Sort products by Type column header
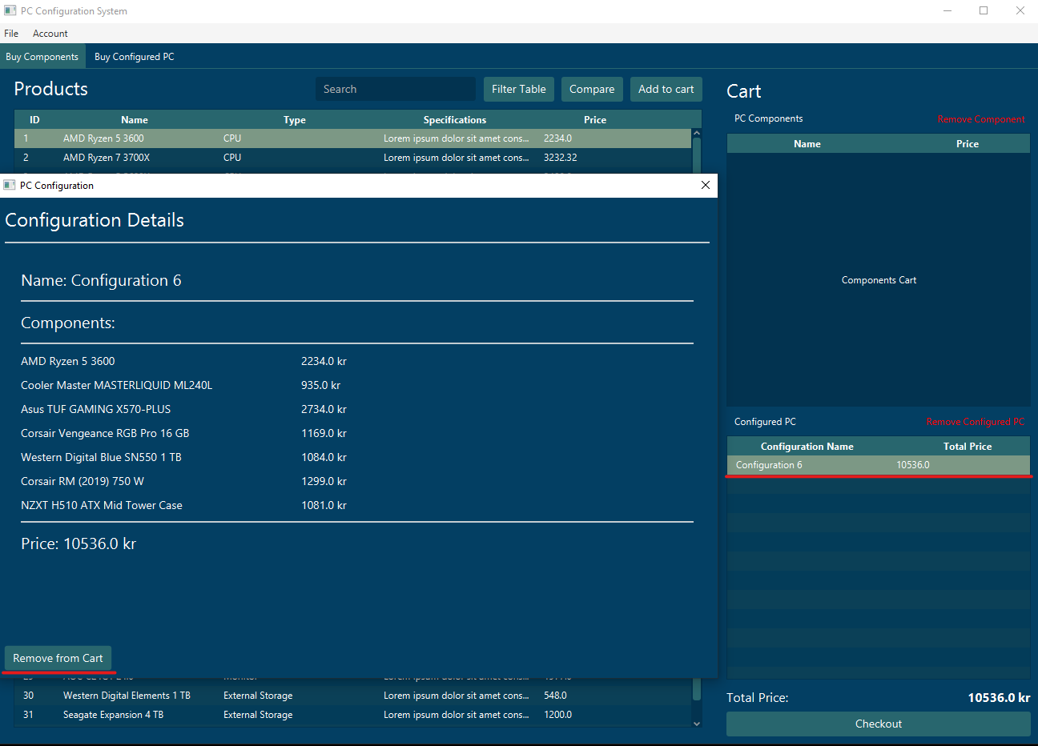1038x746 pixels. pos(295,119)
